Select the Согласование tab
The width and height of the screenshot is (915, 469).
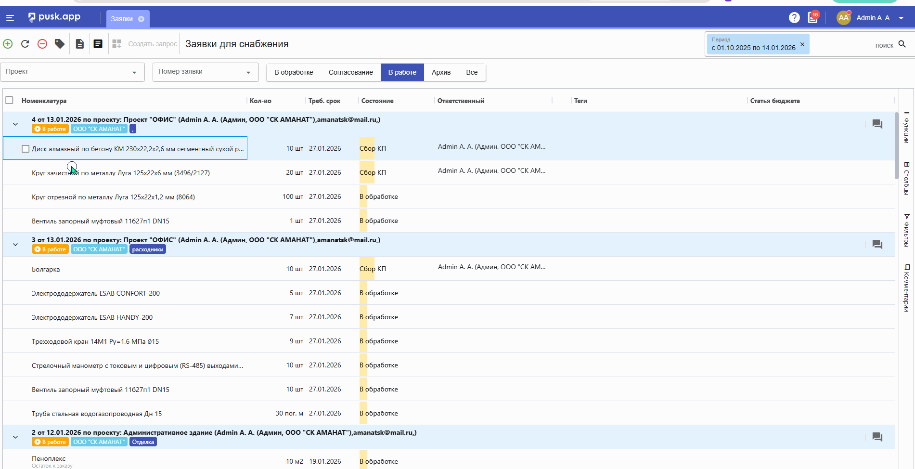pyautogui.click(x=350, y=72)
